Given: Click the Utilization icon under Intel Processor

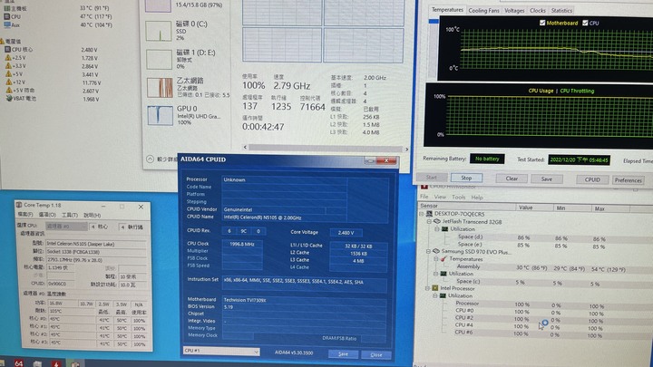Looking at the screenshot, I should pyautogui.click(x=443, y=295).
